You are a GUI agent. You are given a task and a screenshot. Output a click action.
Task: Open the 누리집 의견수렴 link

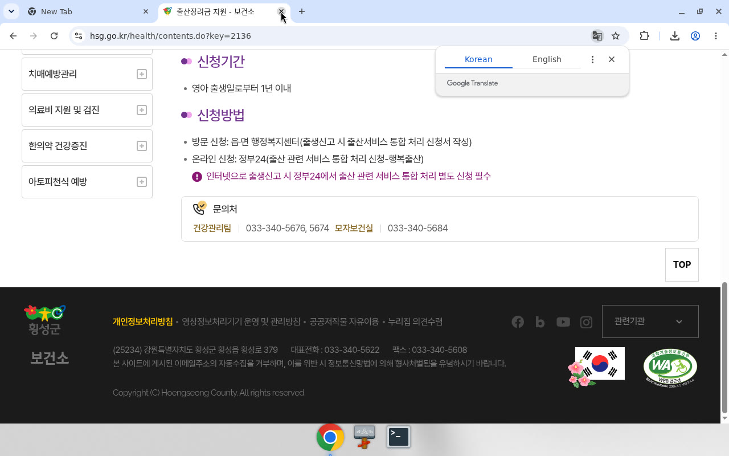(415, 321)
